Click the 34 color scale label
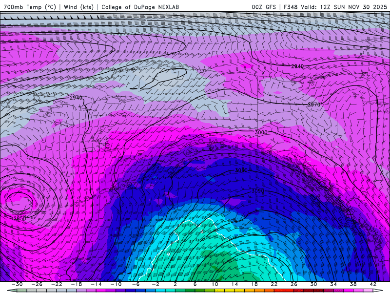The image size is (390, 293). [333, 284]
